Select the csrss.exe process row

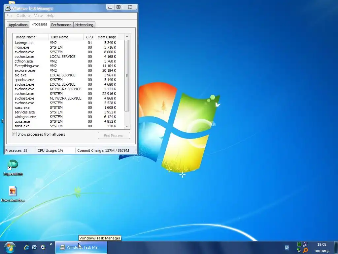tap(65, 122)
